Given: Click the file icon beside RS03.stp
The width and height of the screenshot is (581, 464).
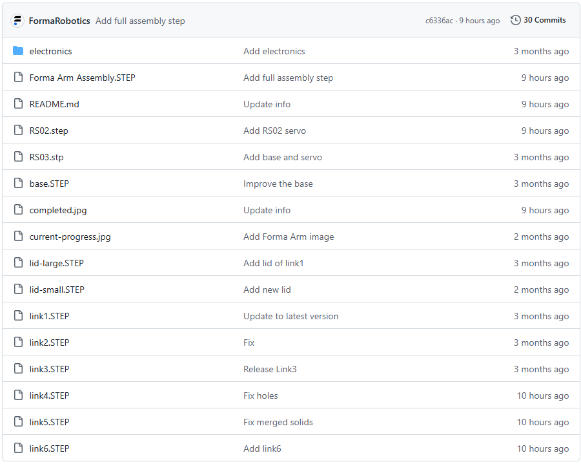Looking at the screenshot, I should (18, 157).
